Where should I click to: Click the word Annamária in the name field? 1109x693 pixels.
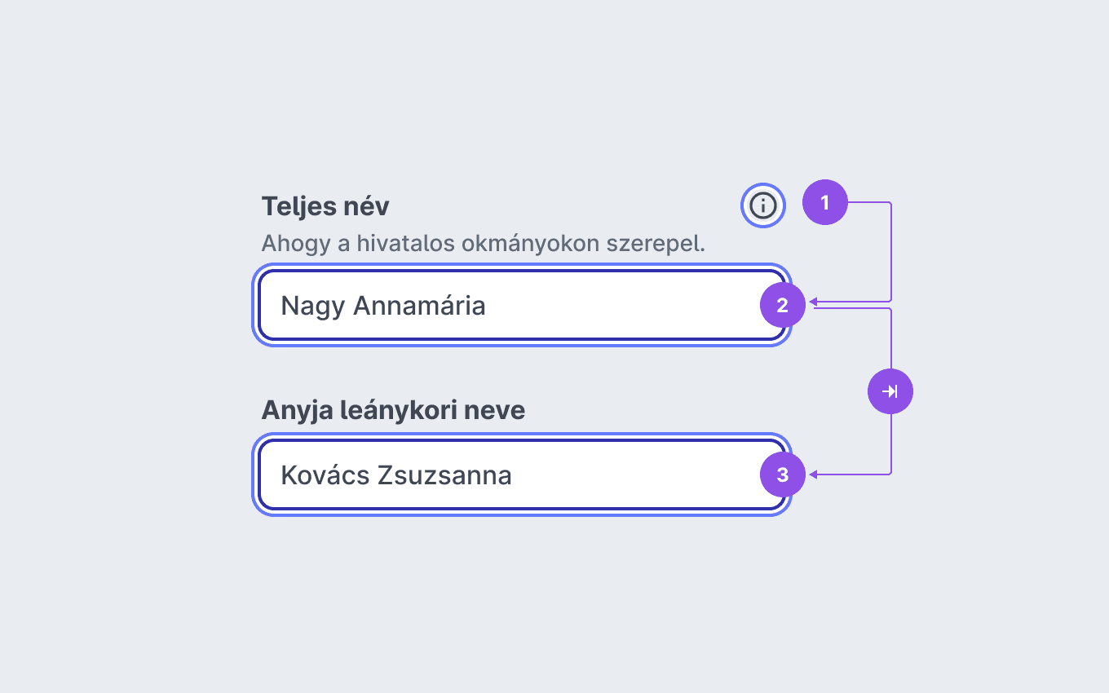[x=419, y=306]
